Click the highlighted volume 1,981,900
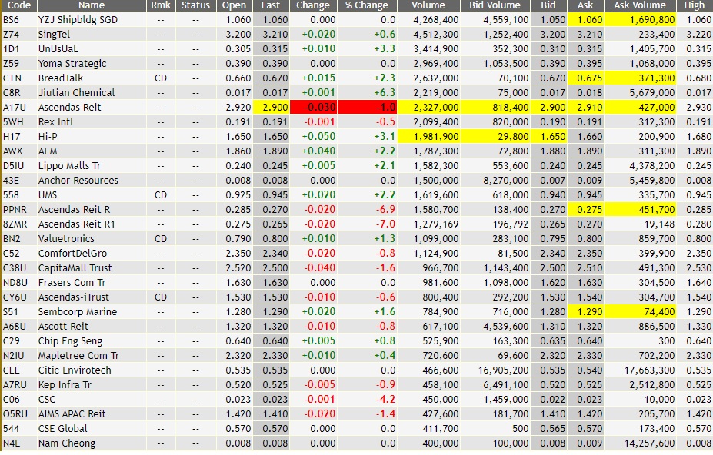 coord(428,136)
